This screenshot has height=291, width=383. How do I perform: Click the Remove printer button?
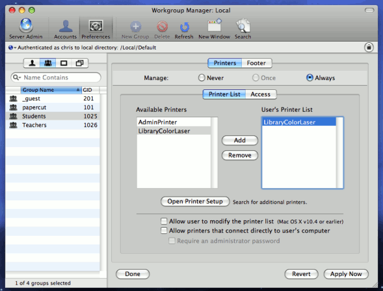click(239, 155)
